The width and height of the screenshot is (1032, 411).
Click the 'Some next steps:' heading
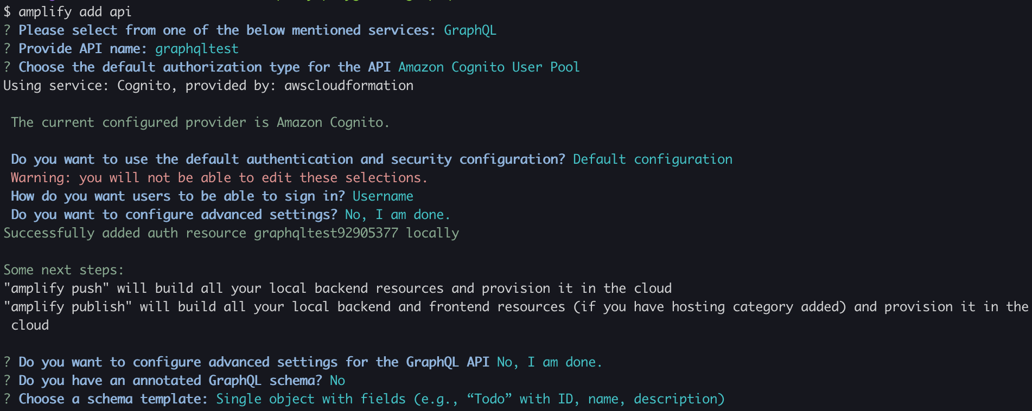tap(64, 270)
